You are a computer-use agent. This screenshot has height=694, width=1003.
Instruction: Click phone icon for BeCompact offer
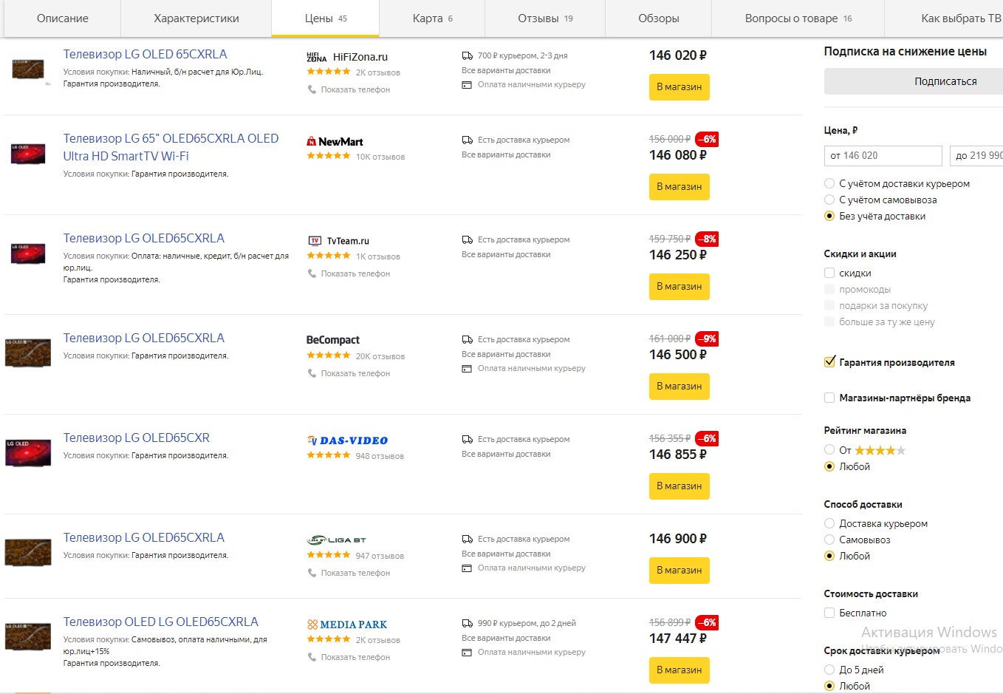click(x=312, y=373)
